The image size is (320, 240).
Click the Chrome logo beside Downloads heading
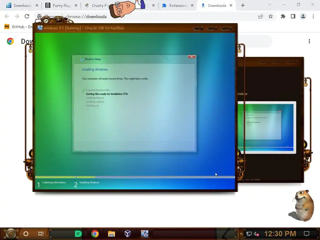(x=10, y=41)
